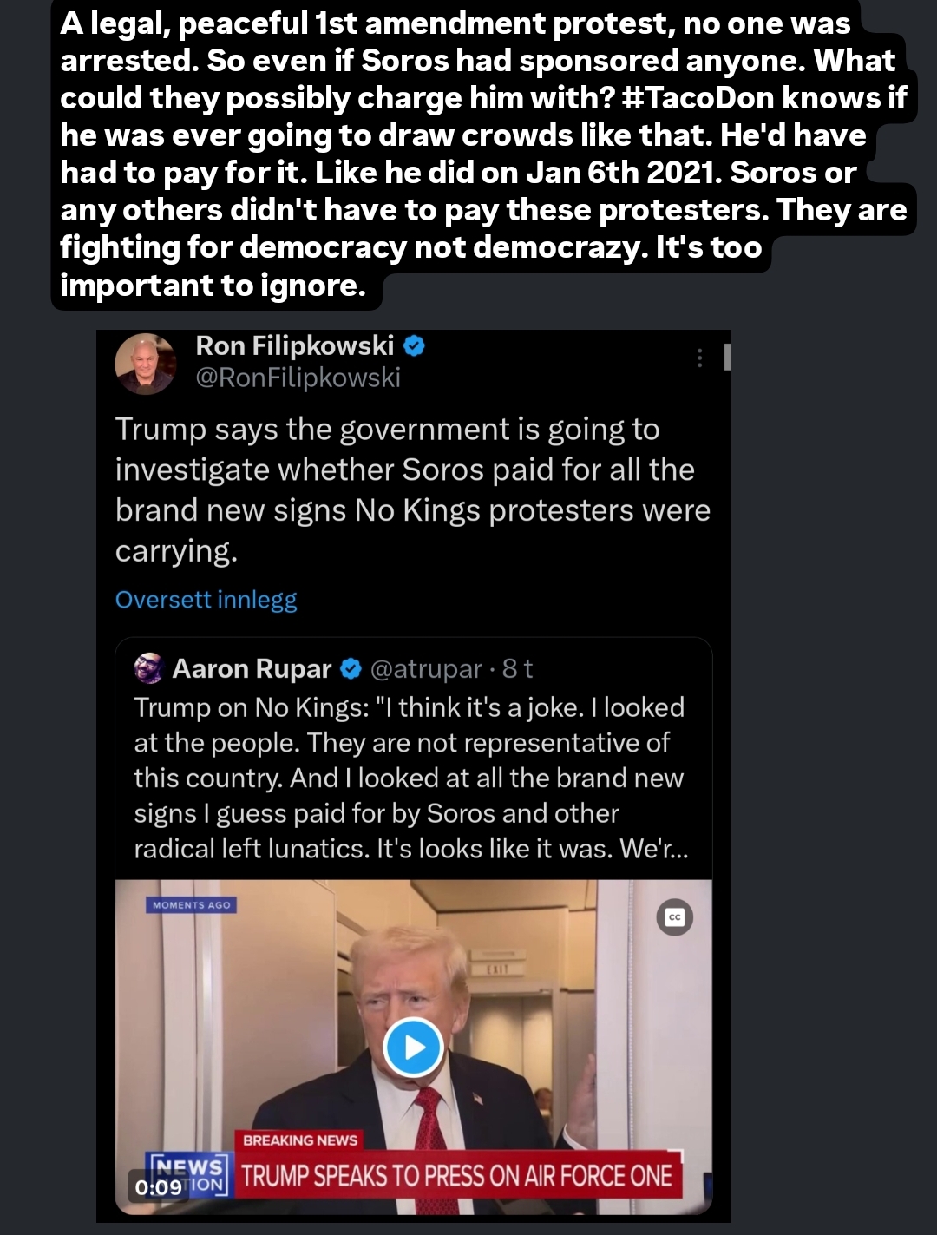Click the BREAKING NEWS banner tag
This screenshot has height=1235, width=937.
pyautogui.click(x=300, y=1140)
